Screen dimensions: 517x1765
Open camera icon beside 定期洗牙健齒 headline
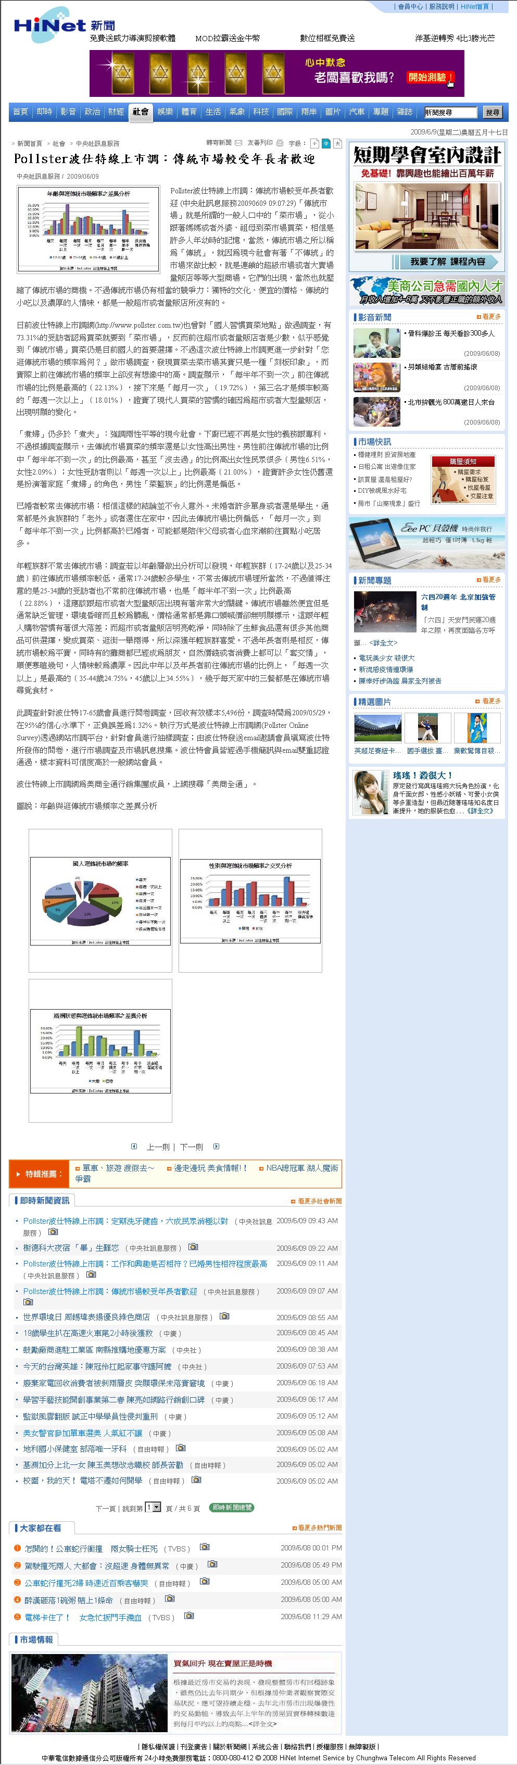click(53, 1232)
